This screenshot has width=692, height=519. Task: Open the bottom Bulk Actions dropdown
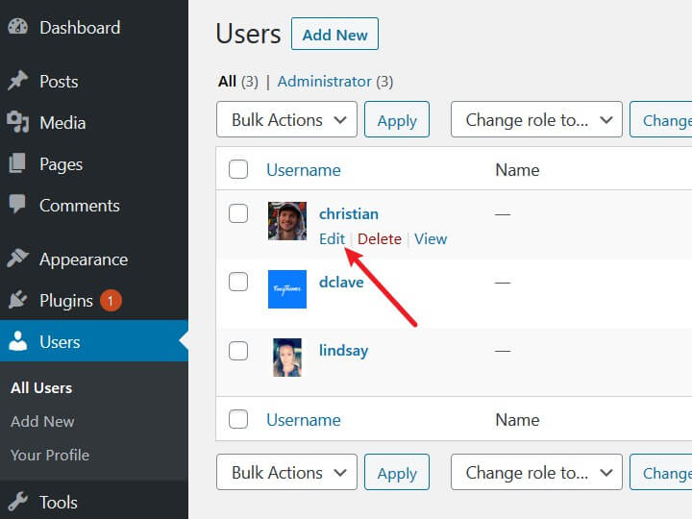click(286, 472)
